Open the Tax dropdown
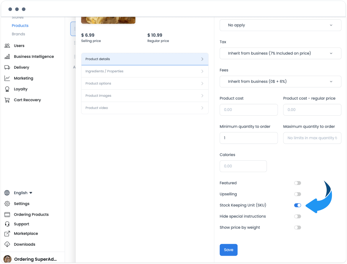Image resolution: width=347 pixels, height=264 pixels. (280, 53)
